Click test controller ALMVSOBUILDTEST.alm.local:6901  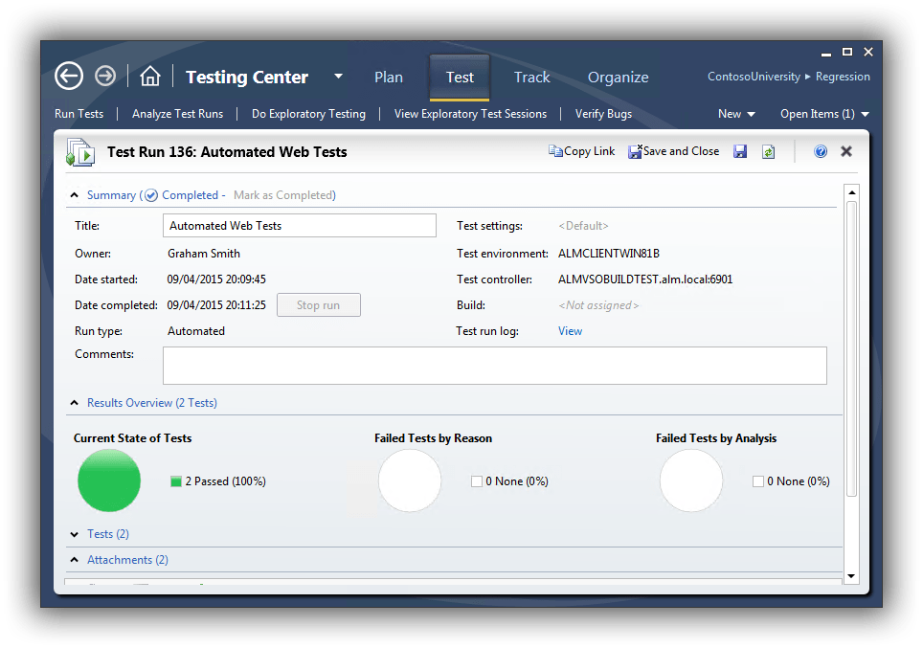645,279
